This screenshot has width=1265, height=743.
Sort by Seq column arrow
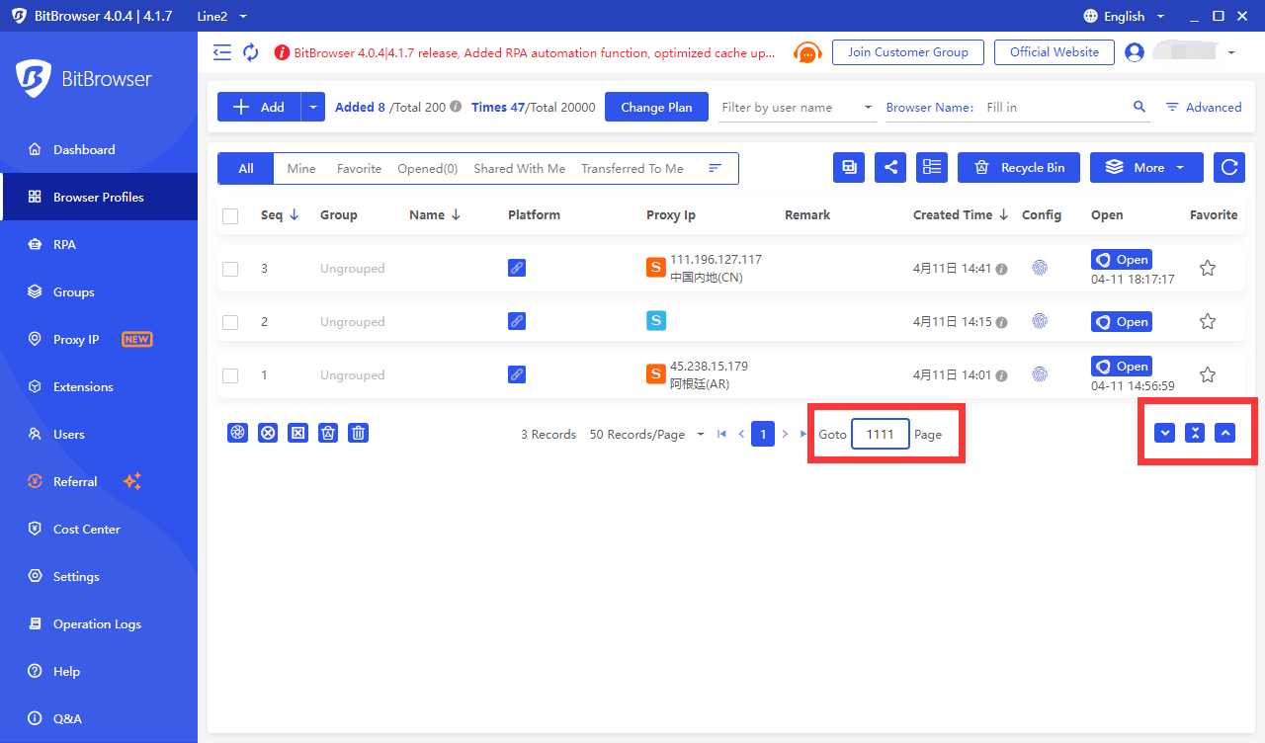click(x=295, y=214)
